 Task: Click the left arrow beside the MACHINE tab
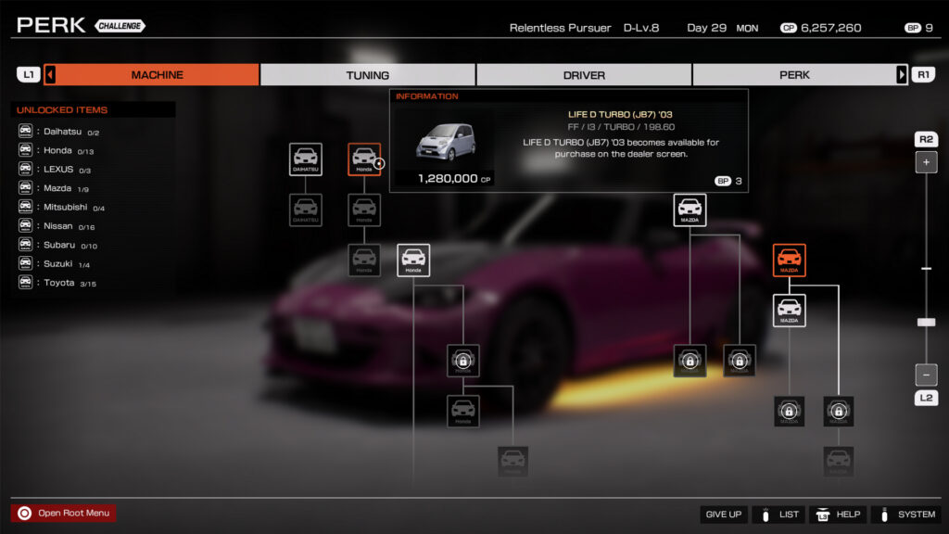click(50, 74)
